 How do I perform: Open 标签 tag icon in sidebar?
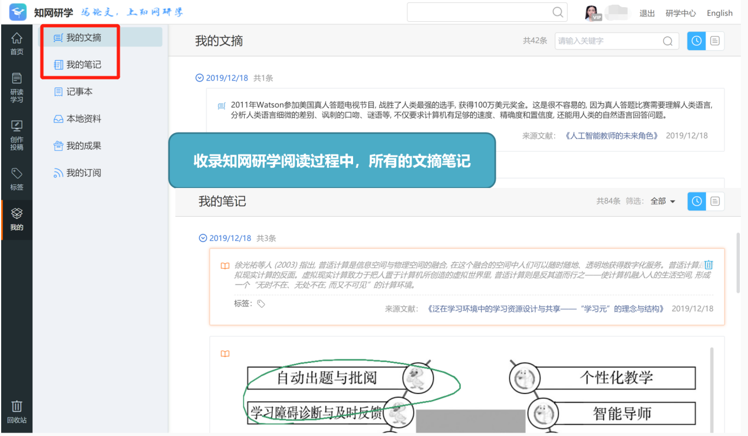(17, 179)
